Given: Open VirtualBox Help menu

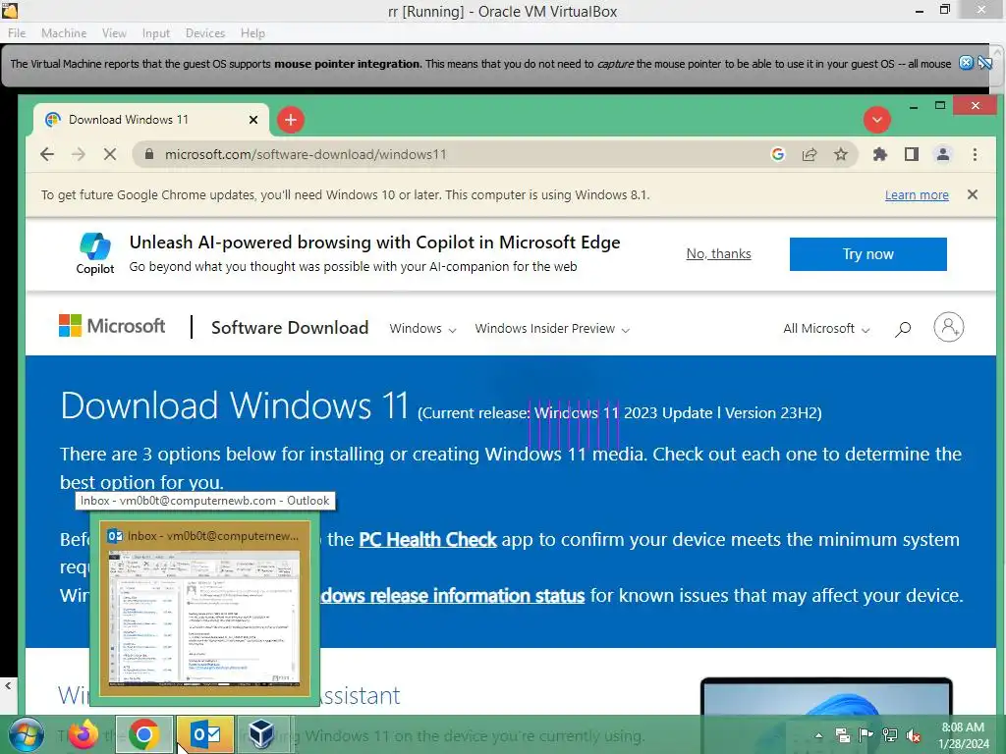Looking at the screenshot, I should 252,33.
